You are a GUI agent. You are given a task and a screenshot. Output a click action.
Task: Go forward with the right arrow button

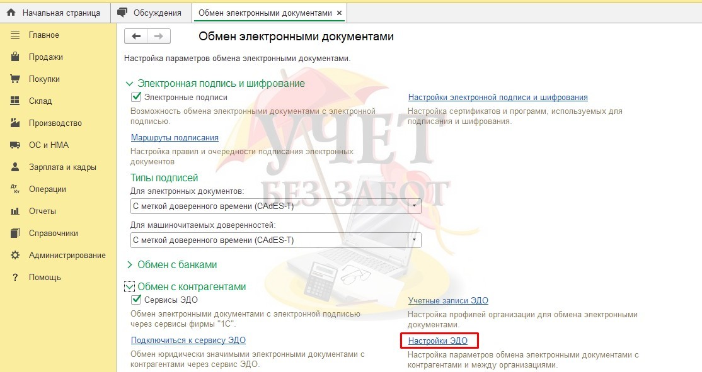coord(159,37)
